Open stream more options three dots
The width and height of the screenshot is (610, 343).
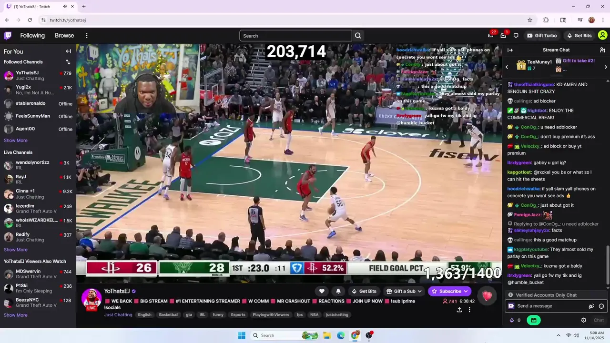[469, 310]
